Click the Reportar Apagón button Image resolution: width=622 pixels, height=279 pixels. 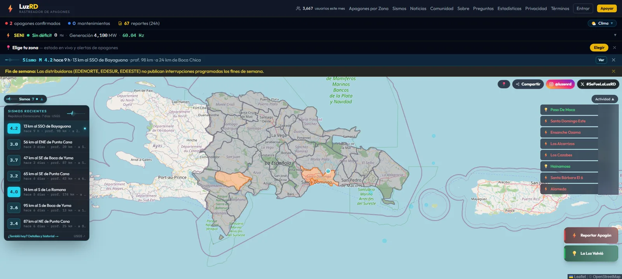(591, 235)
